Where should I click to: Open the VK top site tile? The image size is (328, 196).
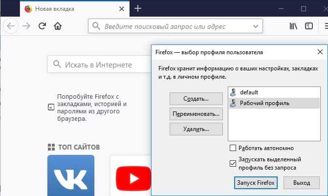click(71, 175)
